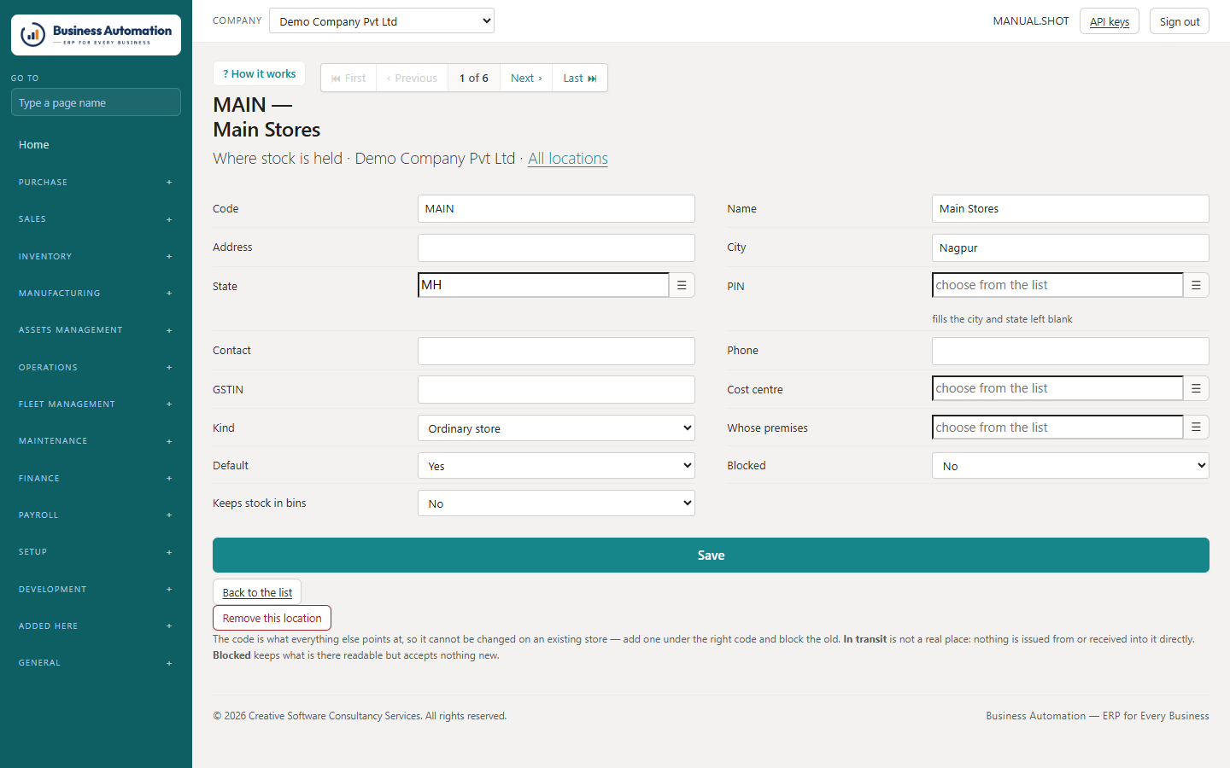Click the Address input field
This screenshot has width=1230, height=768.
coord(556,247)
